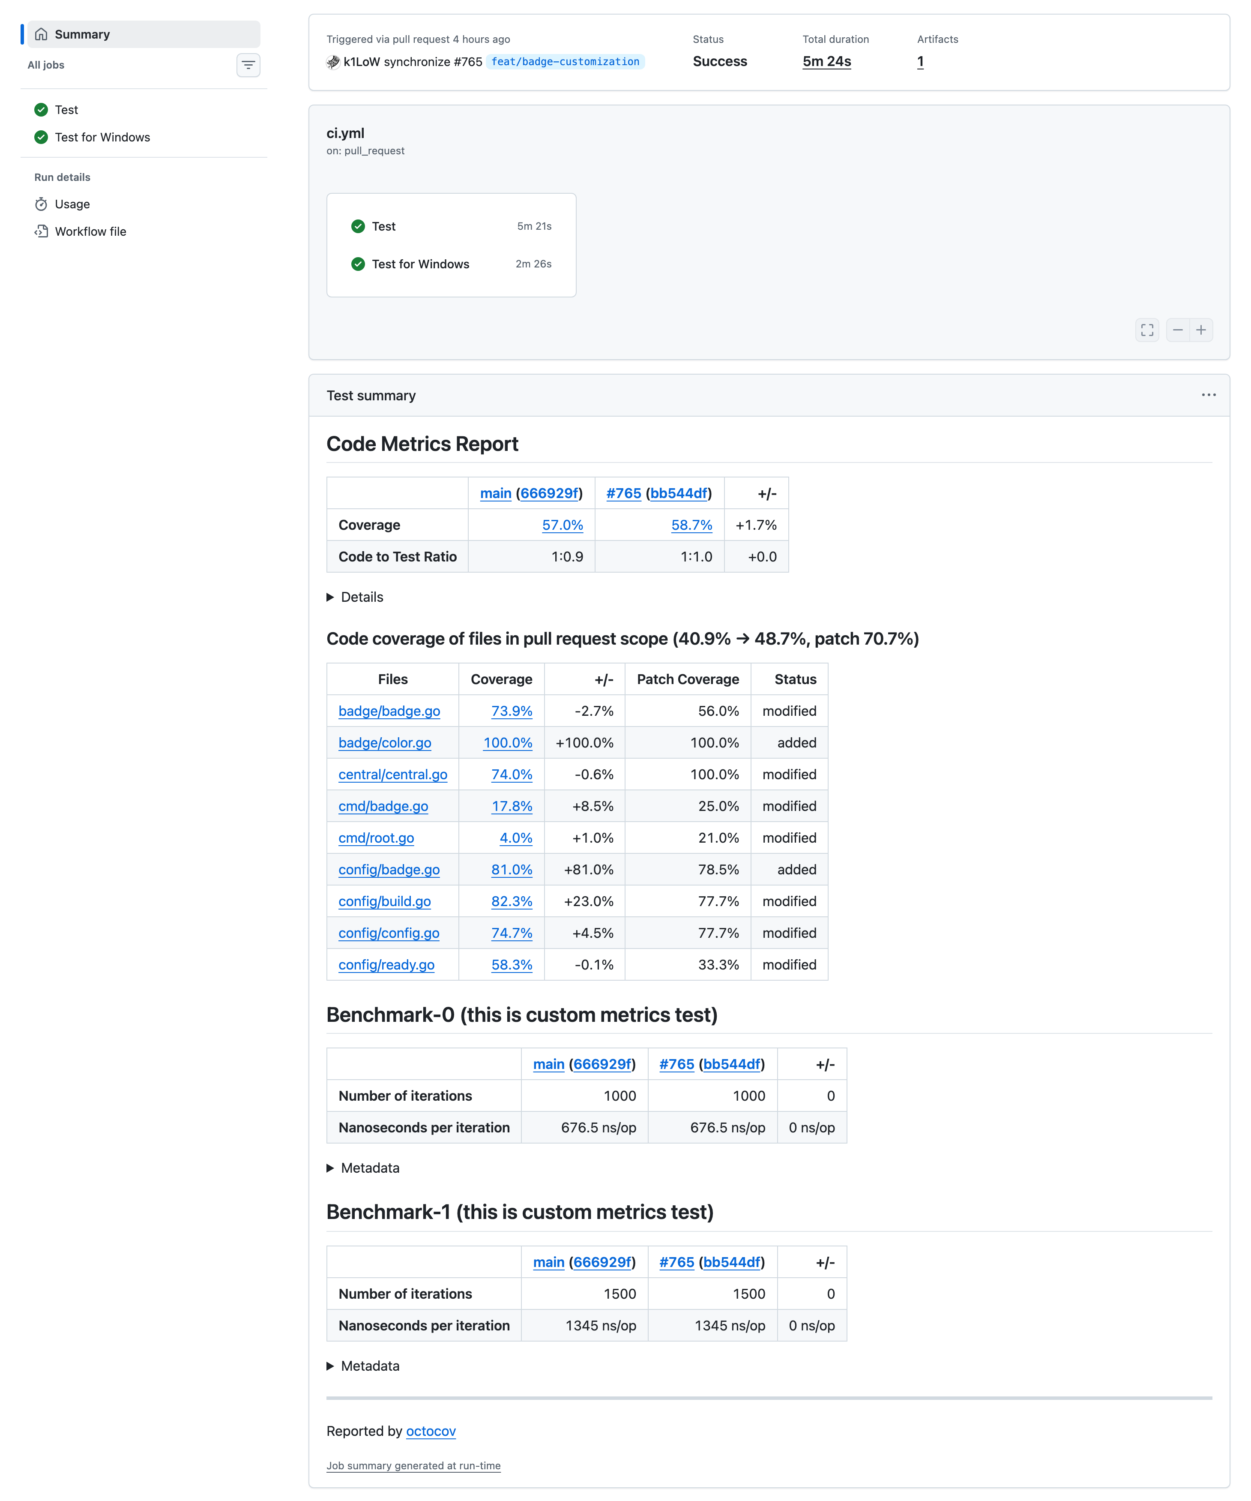This screenshot has width=1251, height=1501.
Task: Click the 676.5 ns/op value under main
Action: tap(599, 1128)
